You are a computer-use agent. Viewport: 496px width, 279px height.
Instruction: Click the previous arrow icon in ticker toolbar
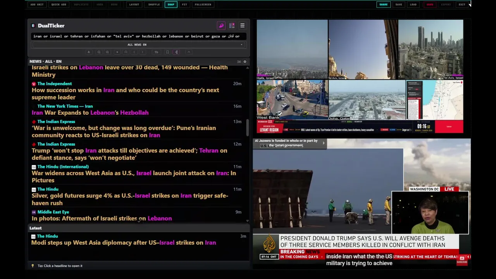point(134,52)
